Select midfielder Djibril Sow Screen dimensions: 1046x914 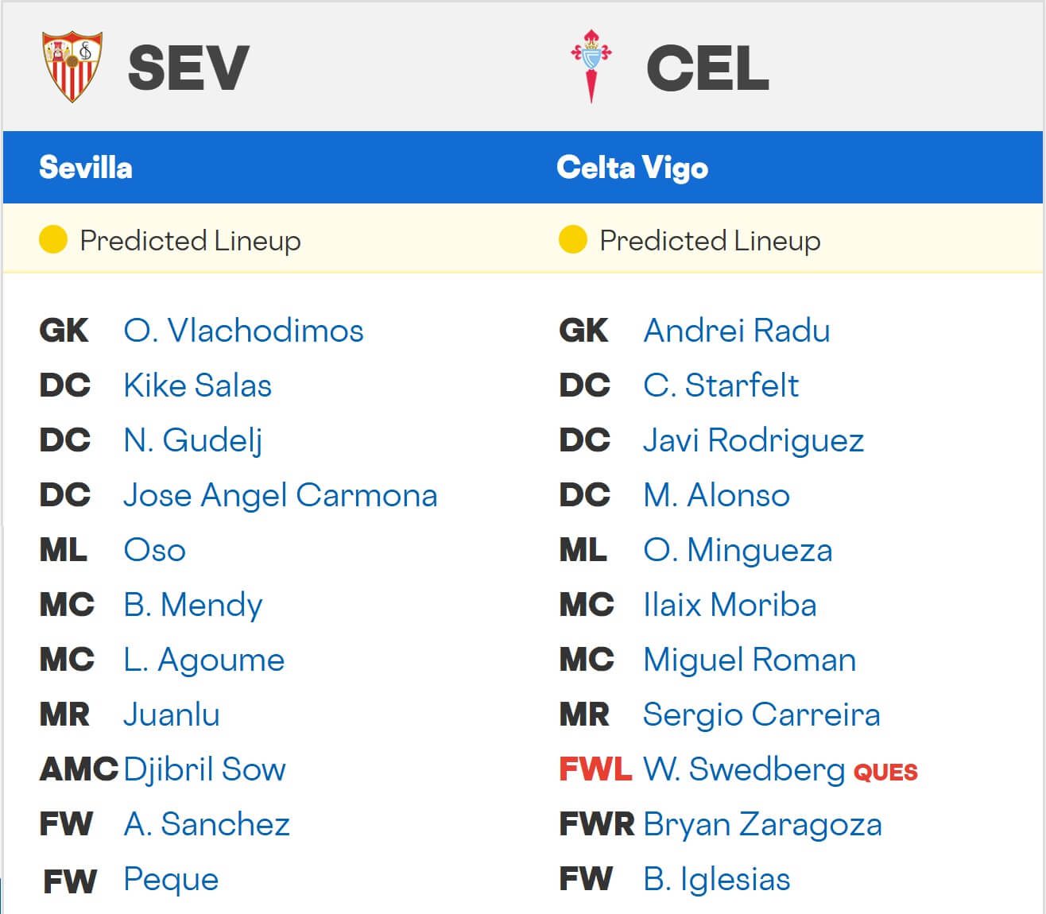(x=203, y=769)
